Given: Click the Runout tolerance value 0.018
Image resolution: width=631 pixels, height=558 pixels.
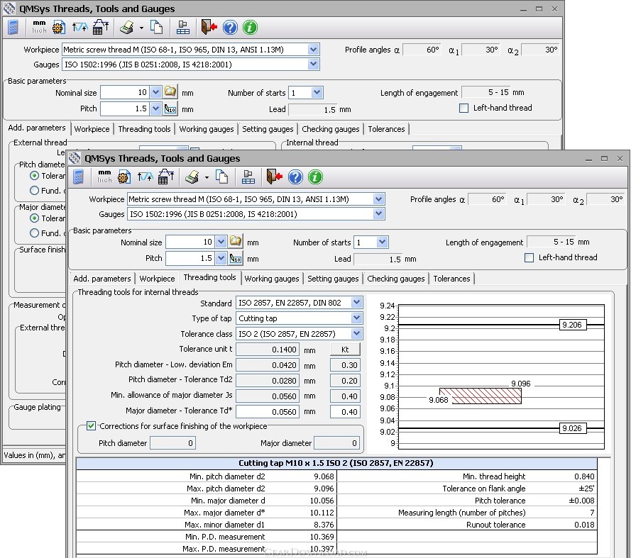Looking at the screenshot, I should coord(584,525).
